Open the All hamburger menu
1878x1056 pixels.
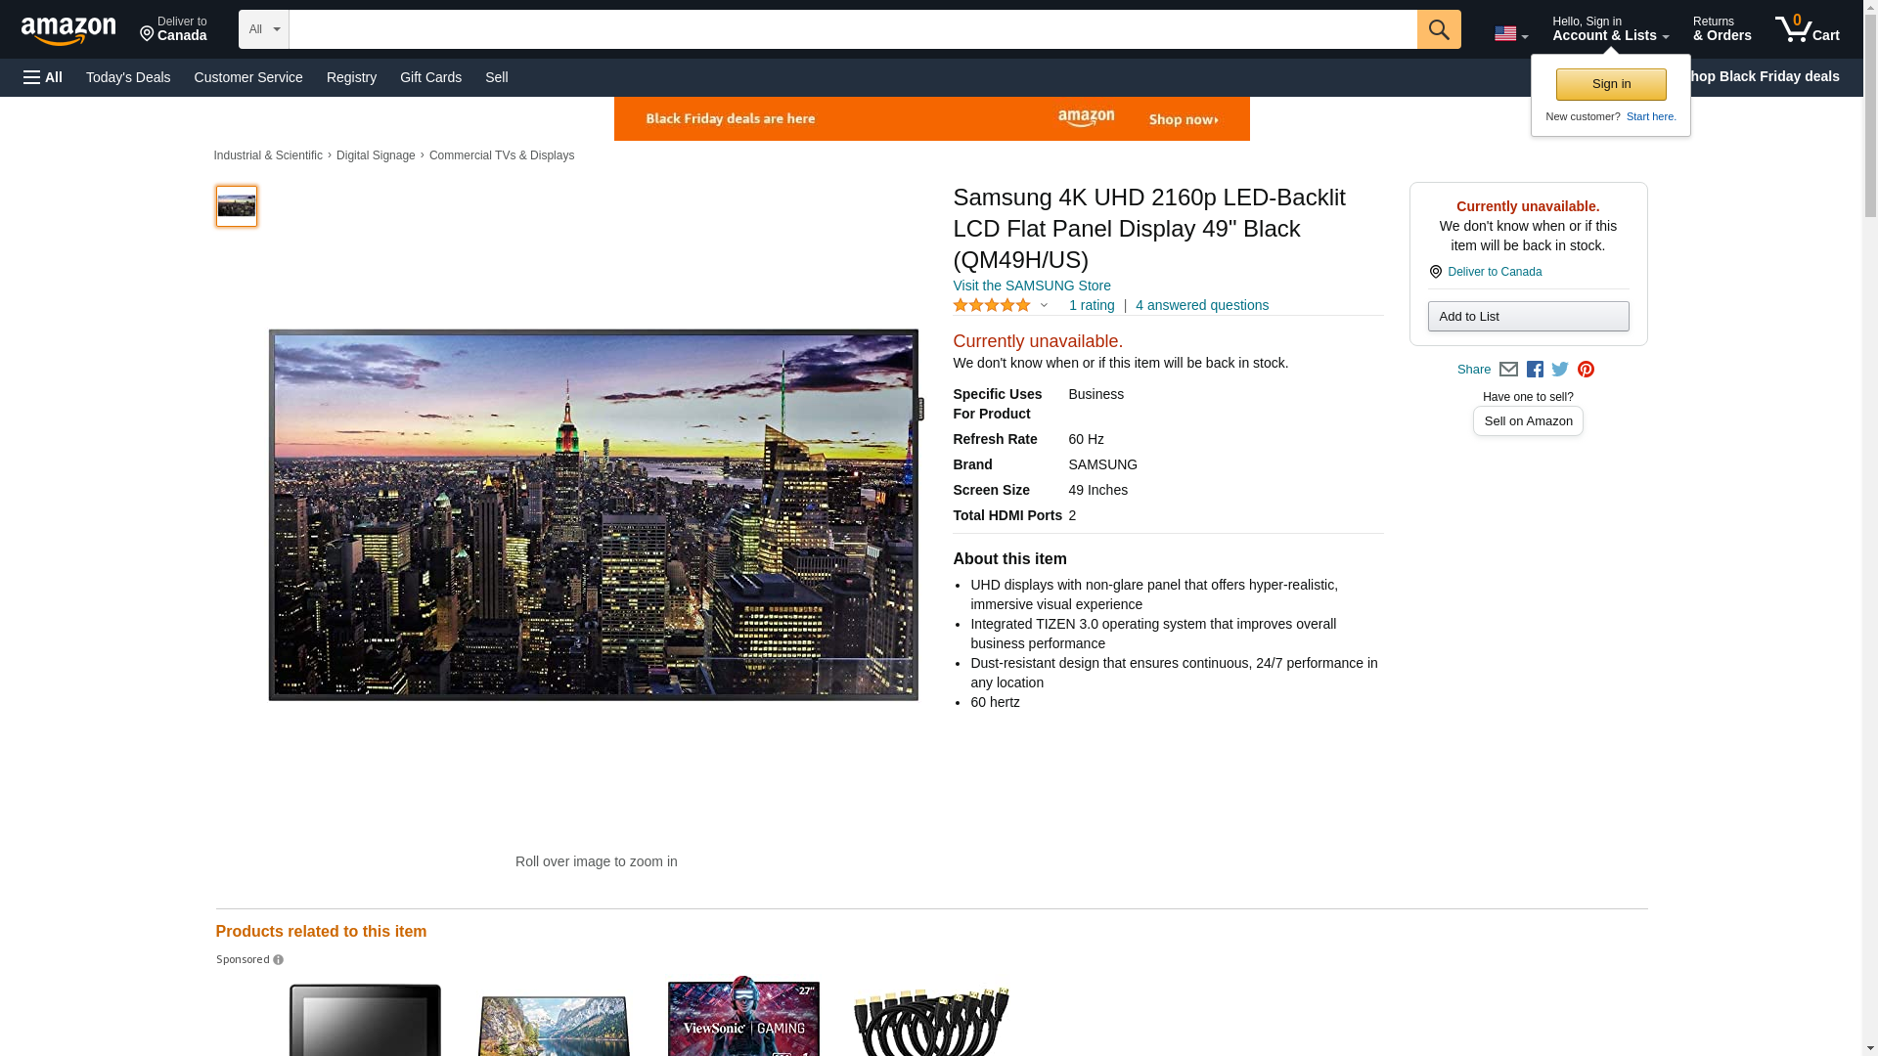pyautogui.click(x=43, y=77)
